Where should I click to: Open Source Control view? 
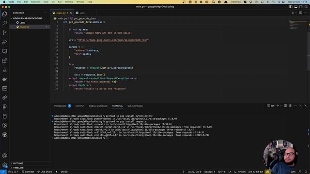(x=4, y=32)
